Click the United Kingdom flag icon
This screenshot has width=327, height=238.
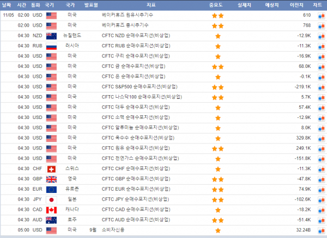click(x=51, y=179)
